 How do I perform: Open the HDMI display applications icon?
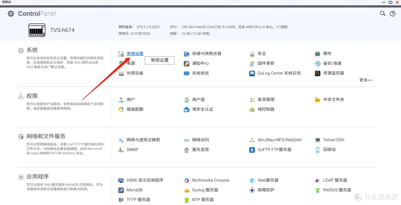coord(121,180)
